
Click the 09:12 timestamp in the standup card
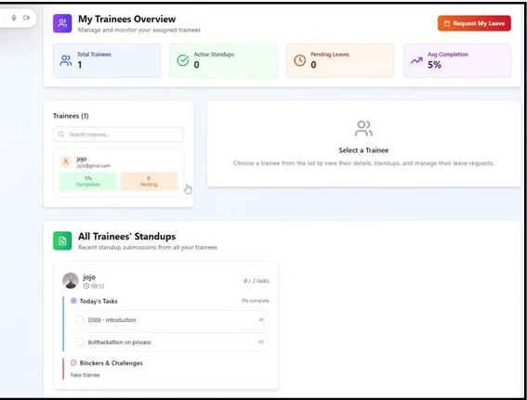click(x=98, y=286)
